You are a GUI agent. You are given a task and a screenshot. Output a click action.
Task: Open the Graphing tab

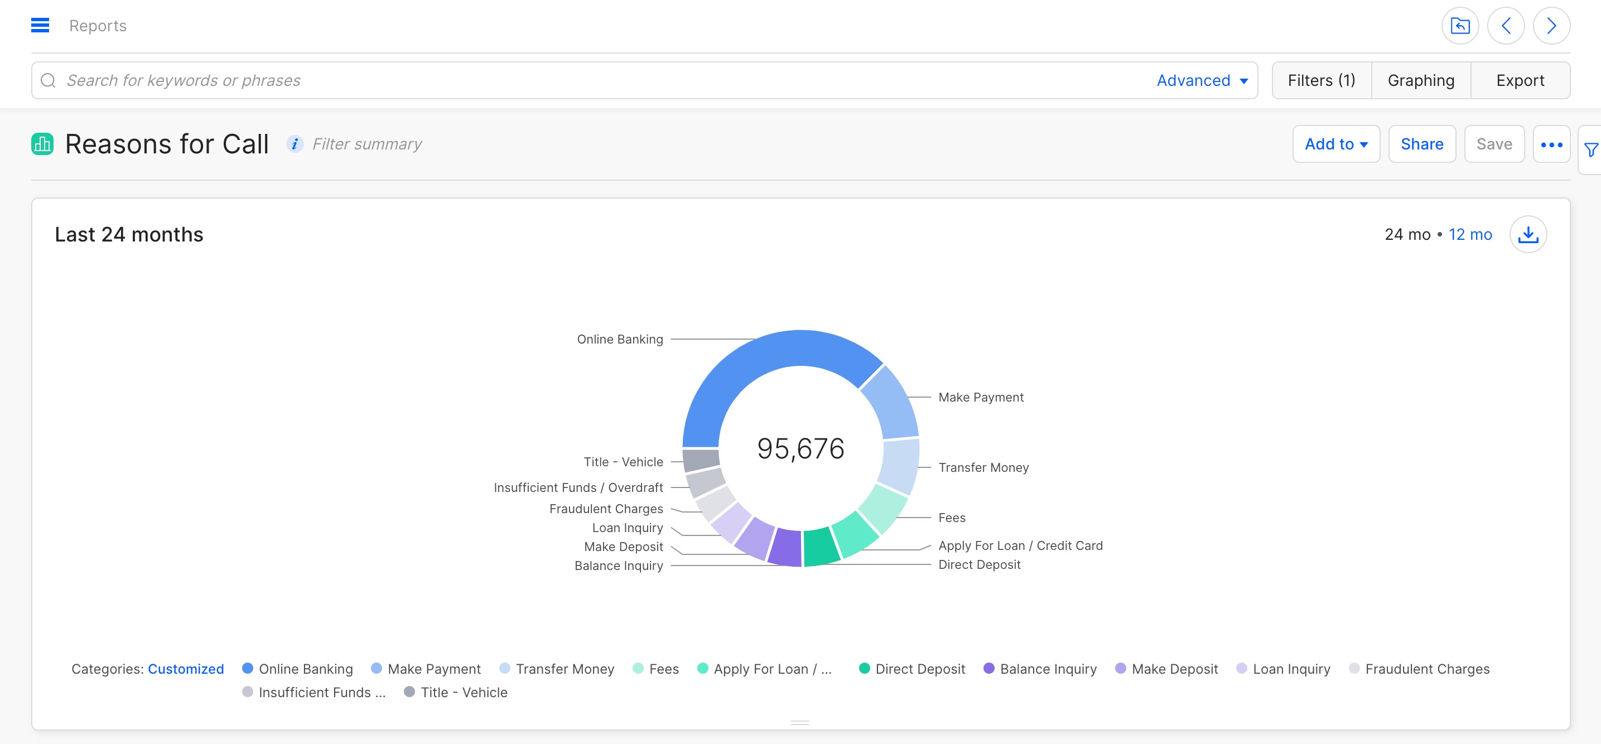pyautogui.click(x=1421, y=80)
